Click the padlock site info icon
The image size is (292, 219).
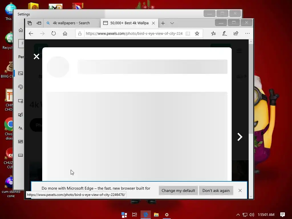click(x=80, y=34)
